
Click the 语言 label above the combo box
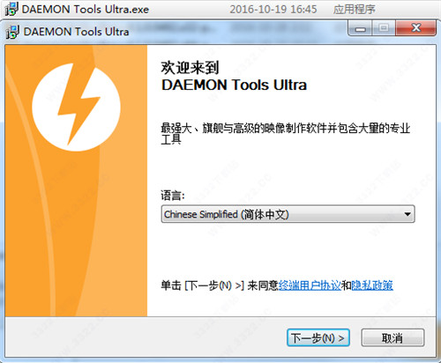(x=173, y=196)
